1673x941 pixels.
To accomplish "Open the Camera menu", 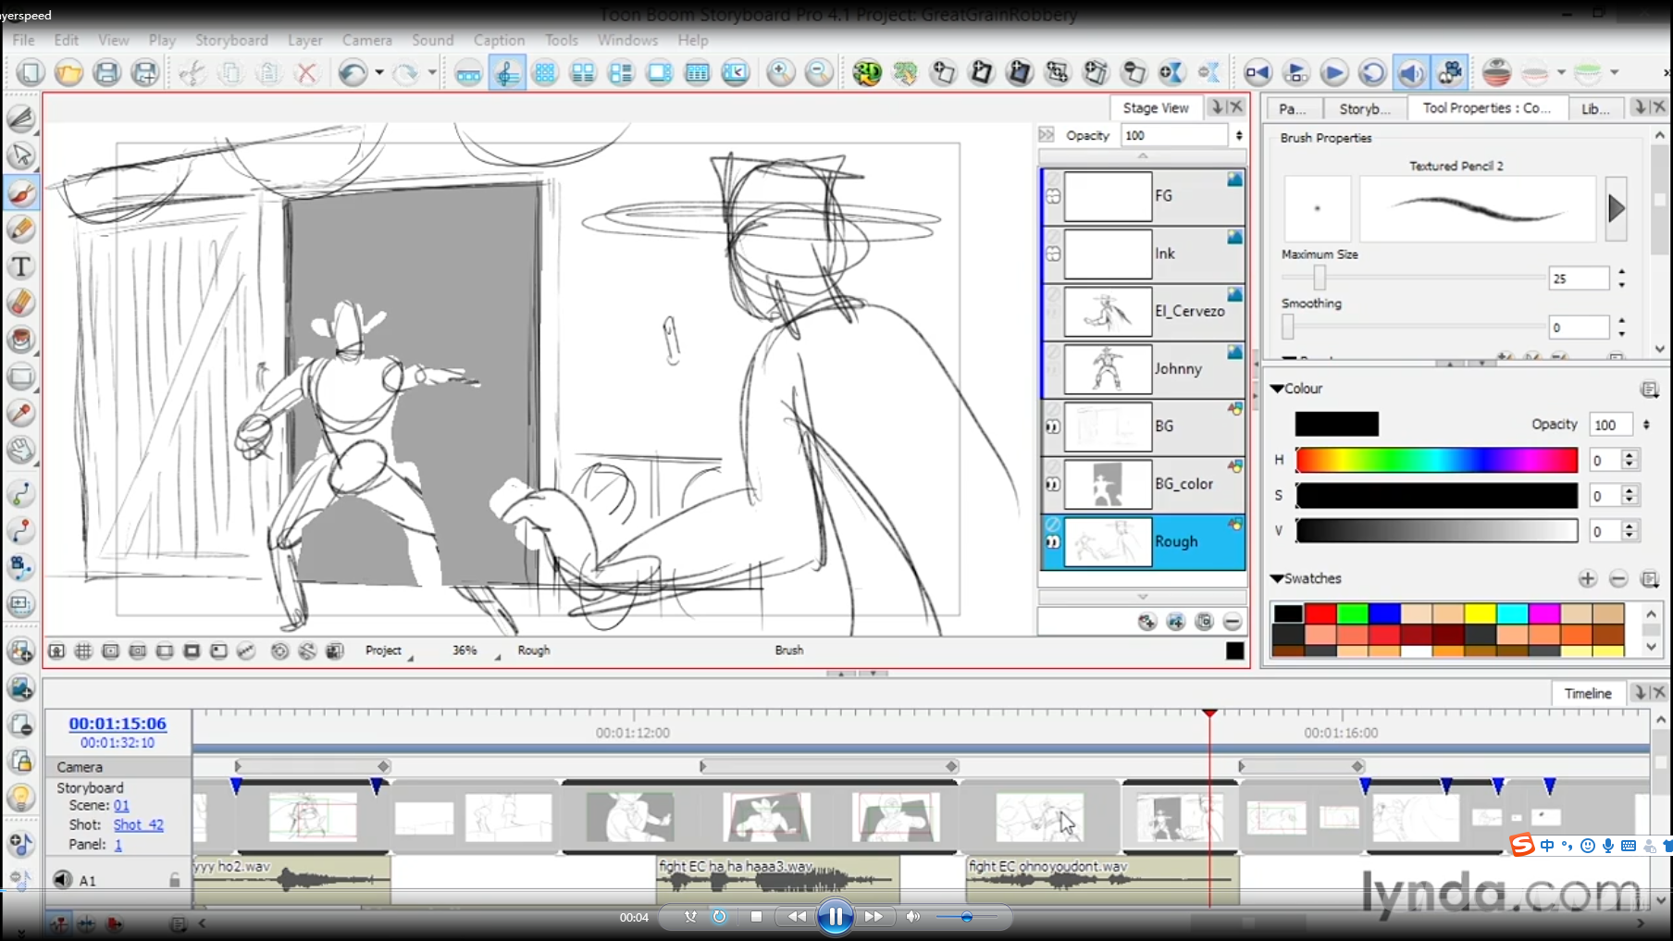I will point(367,40).
